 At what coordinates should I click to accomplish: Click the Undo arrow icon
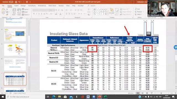(x=19, y=2)
